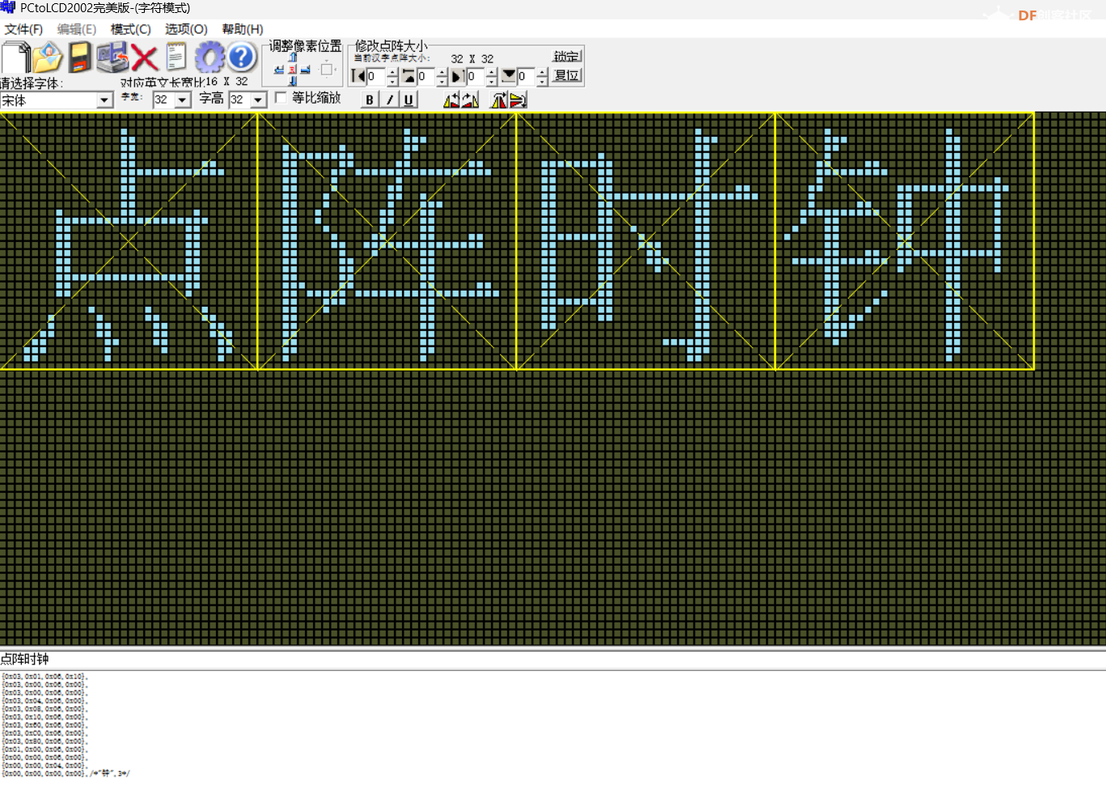
Task: Click the left-edge value input field
Action: pos(376,77)
